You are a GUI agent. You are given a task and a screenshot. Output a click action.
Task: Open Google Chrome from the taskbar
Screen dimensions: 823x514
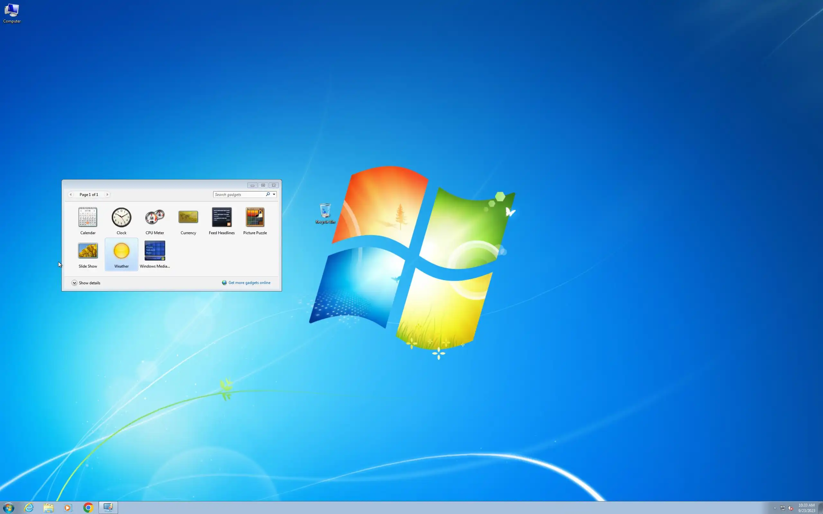[x=88, y=508]
